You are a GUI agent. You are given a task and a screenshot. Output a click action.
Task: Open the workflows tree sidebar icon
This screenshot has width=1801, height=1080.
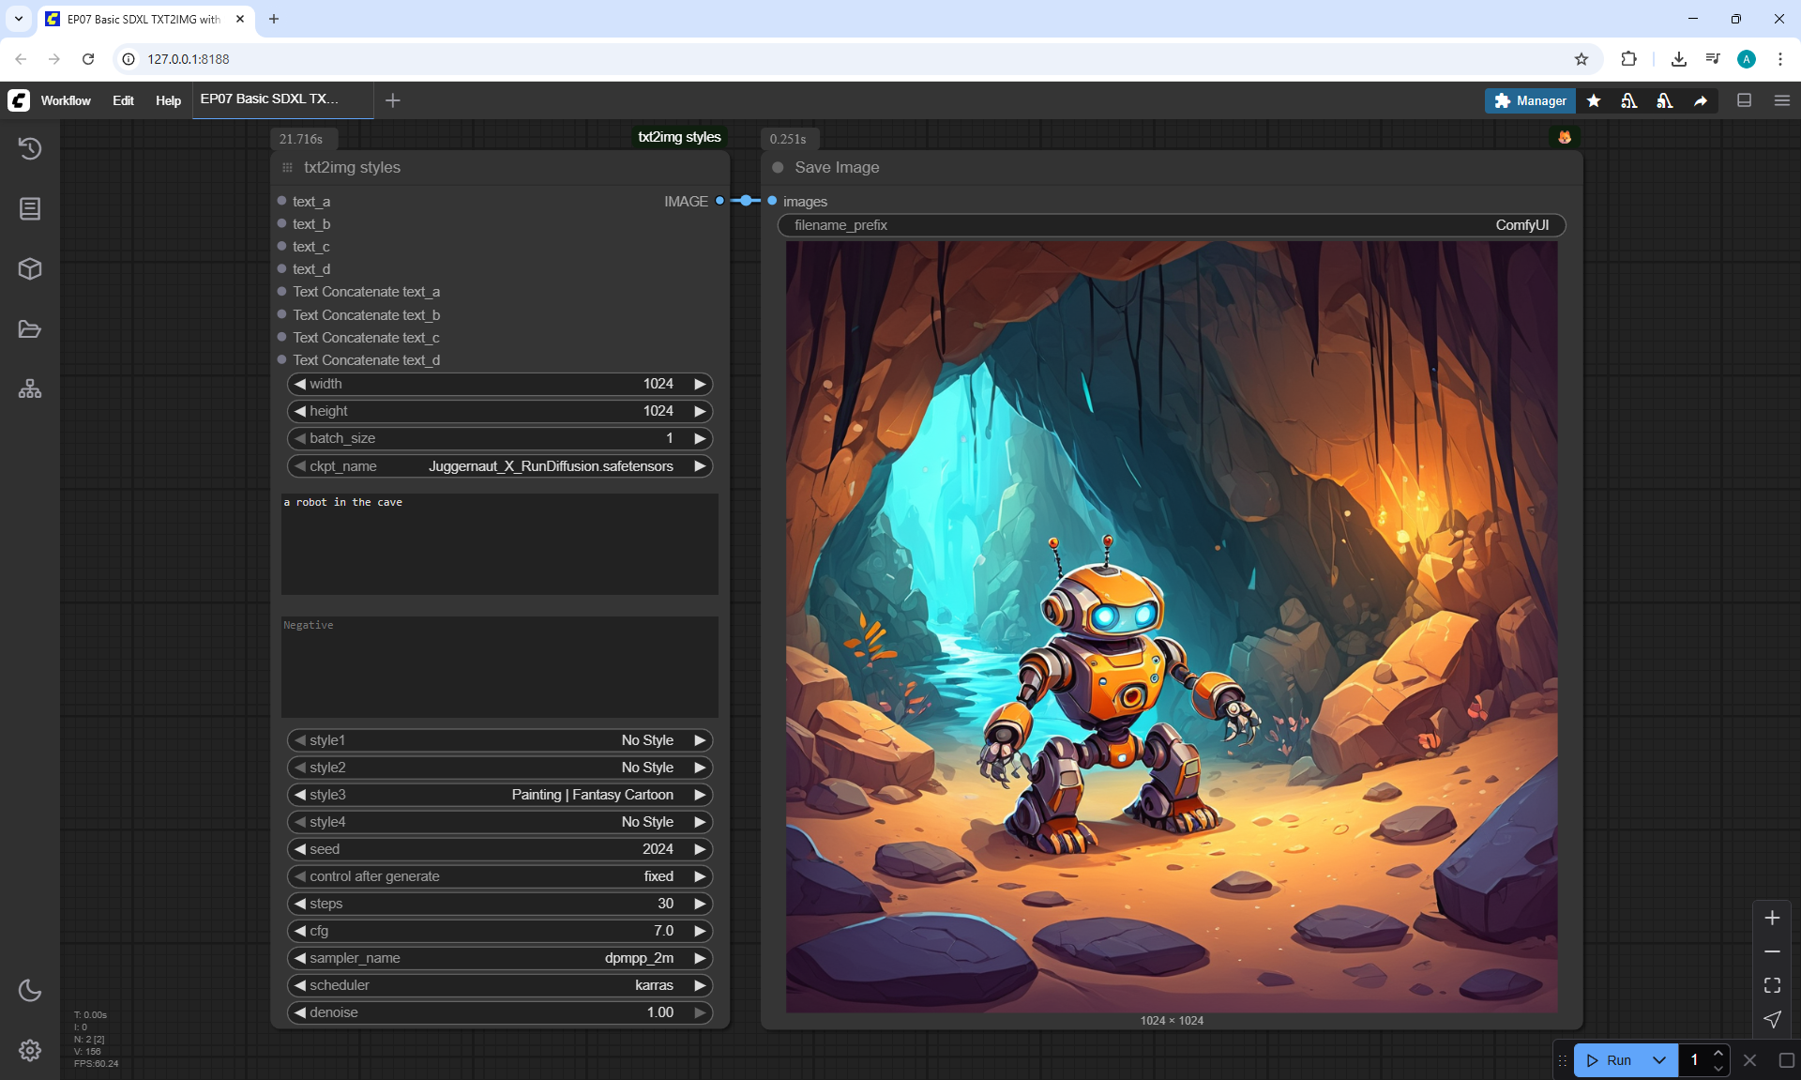point(30,389)
